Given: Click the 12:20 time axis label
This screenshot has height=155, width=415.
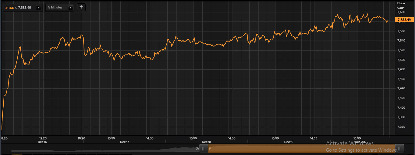Looking at the screenshot, I should [43, 138].
